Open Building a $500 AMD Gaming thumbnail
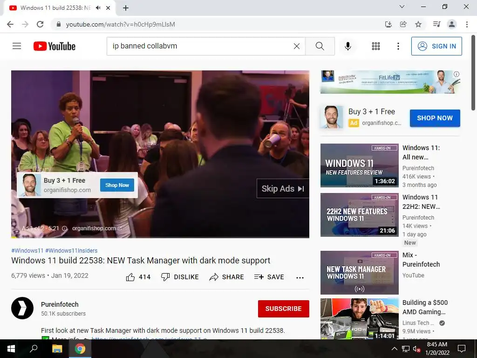Viewport: 477px width, 358px height. pos(360,319)
